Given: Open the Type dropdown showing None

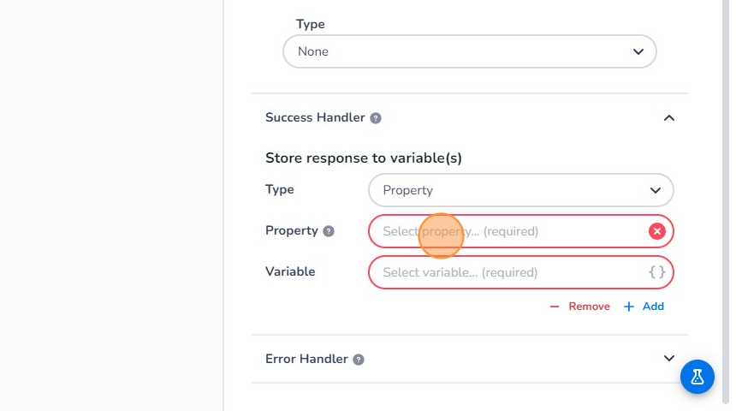Looking at the screenshot, I should coord(469,51).
